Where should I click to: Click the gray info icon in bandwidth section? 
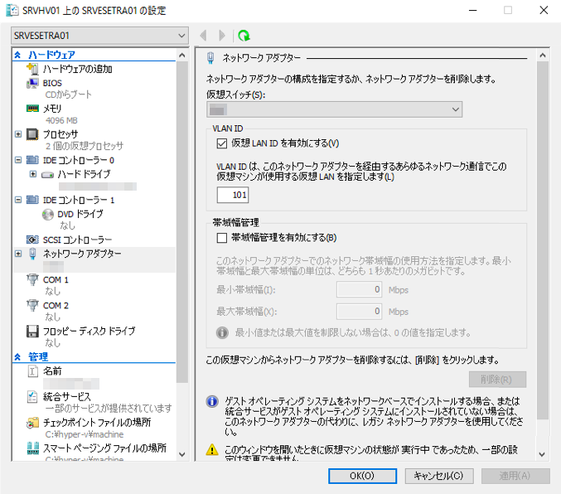[222, 332]
